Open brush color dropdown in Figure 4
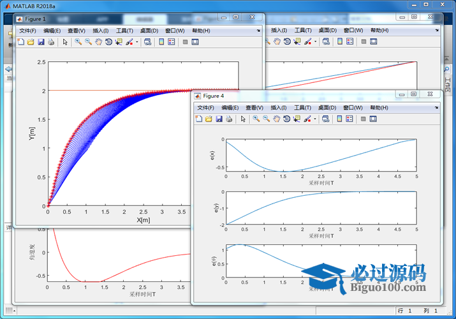The height and width of the screenshot is (319, 456). 315,119
